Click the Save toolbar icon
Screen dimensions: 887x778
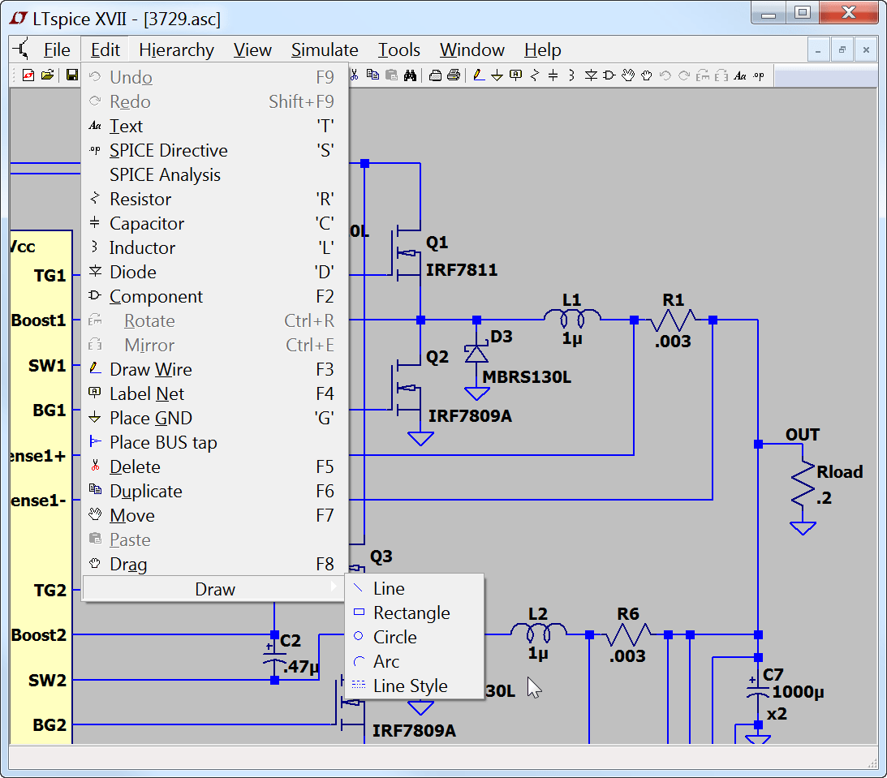73,75
